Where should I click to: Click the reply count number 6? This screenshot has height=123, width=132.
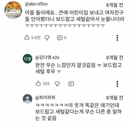click(x=65, y=38)
